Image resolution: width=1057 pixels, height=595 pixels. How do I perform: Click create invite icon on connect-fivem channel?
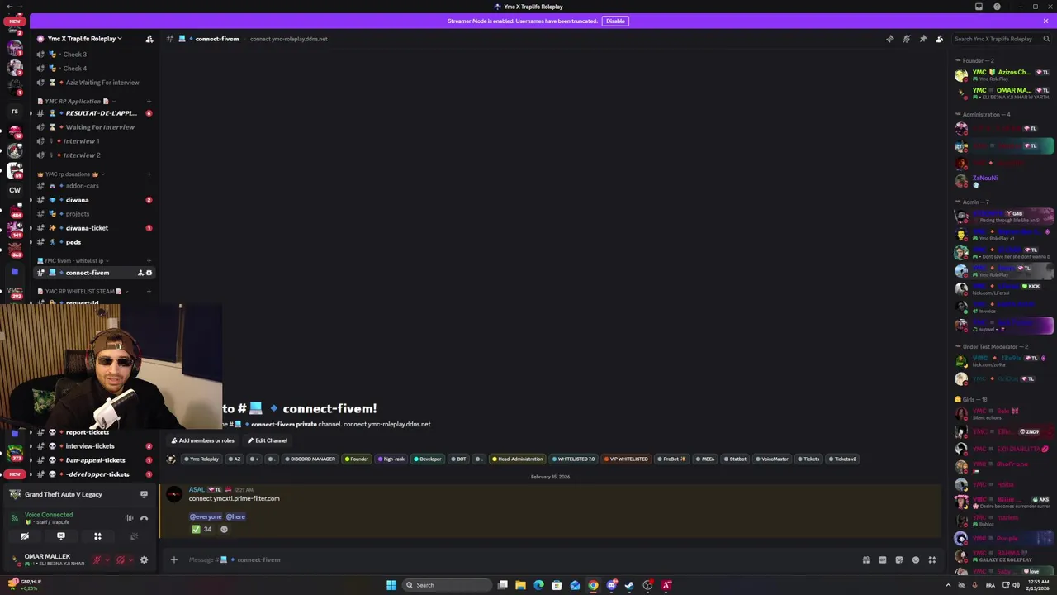(140, 273)
